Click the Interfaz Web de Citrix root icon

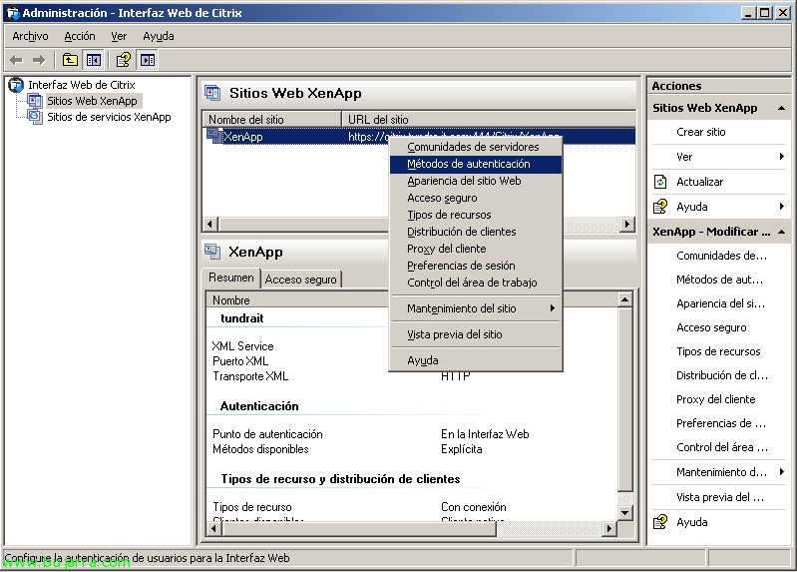[16, 85]
